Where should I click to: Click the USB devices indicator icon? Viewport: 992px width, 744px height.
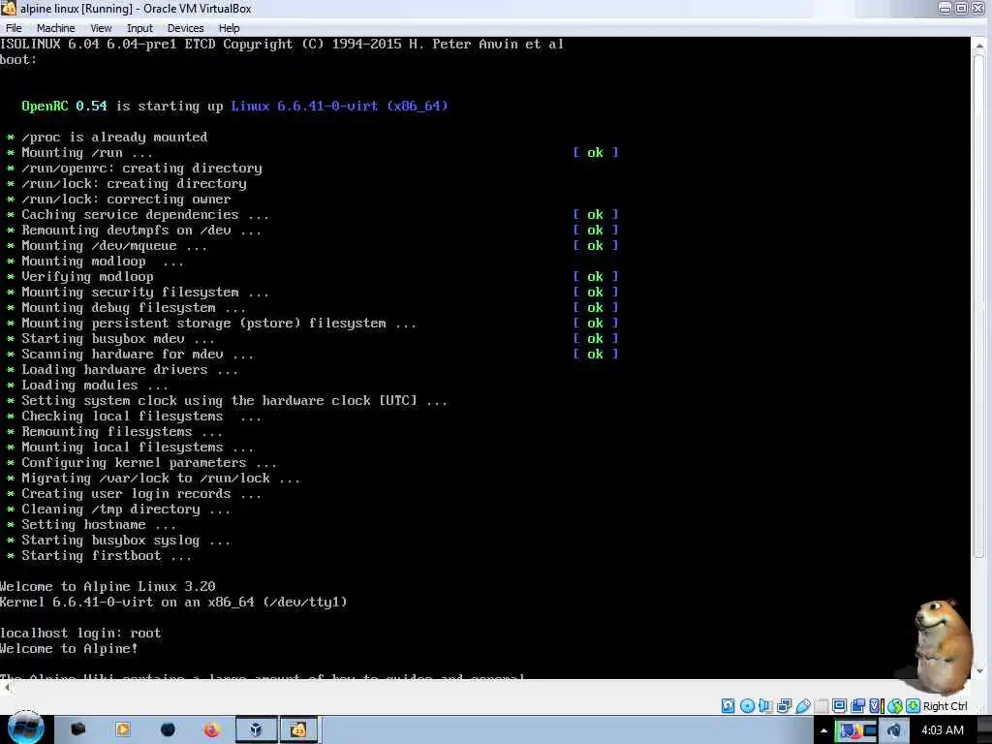tap(803, 705)
